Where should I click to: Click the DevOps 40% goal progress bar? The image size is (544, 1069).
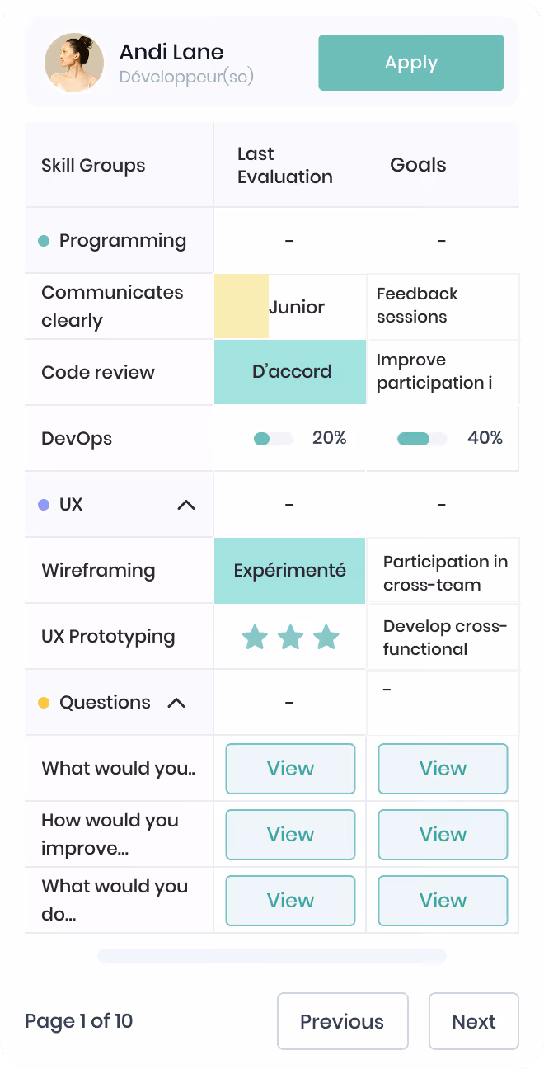click(x=422, y=439)
